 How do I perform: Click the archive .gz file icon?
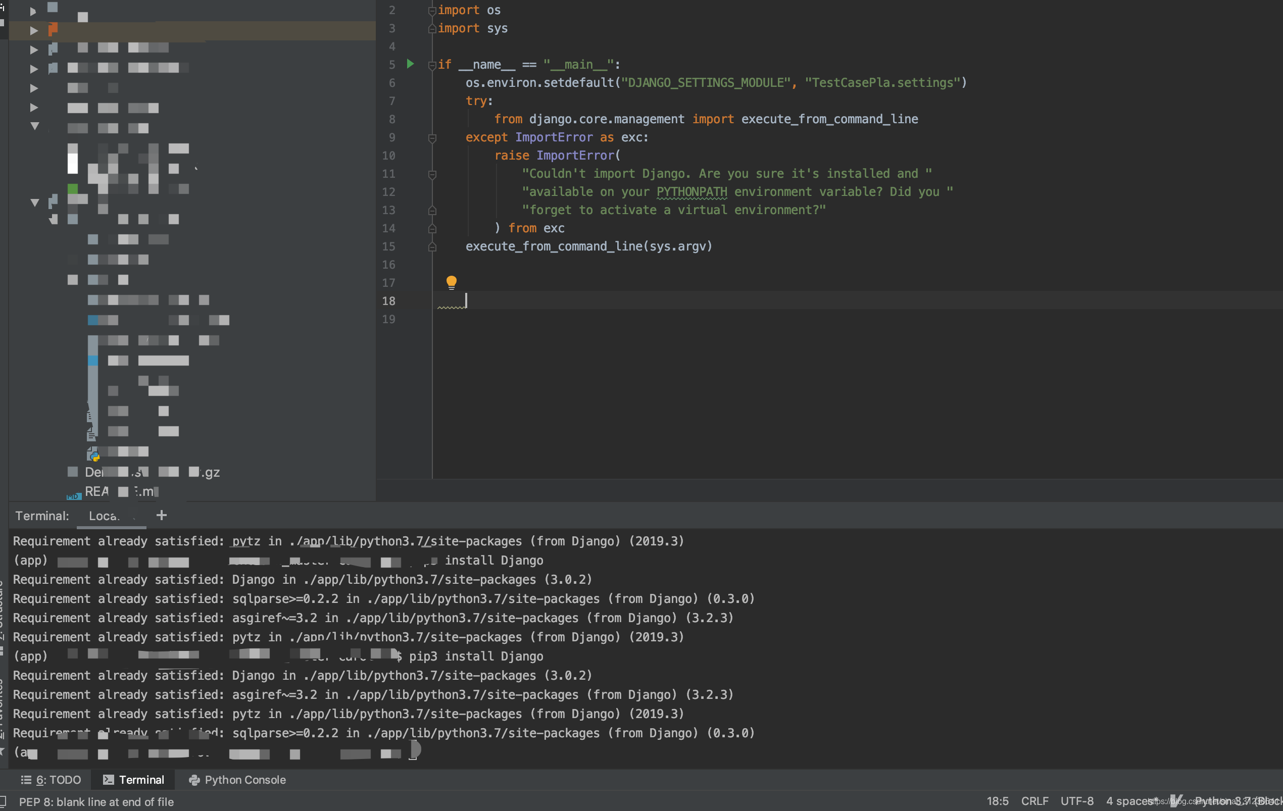(72, 472)
